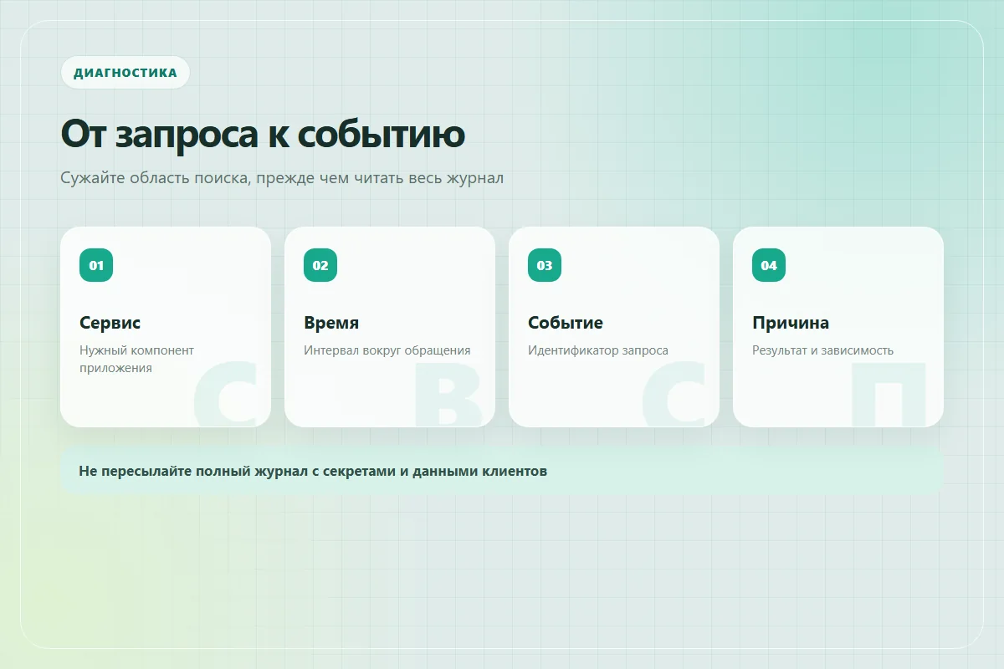Open the Причина card title
Image resolution: width=1004 pixels, height=669 pixels.
point(791,323)
